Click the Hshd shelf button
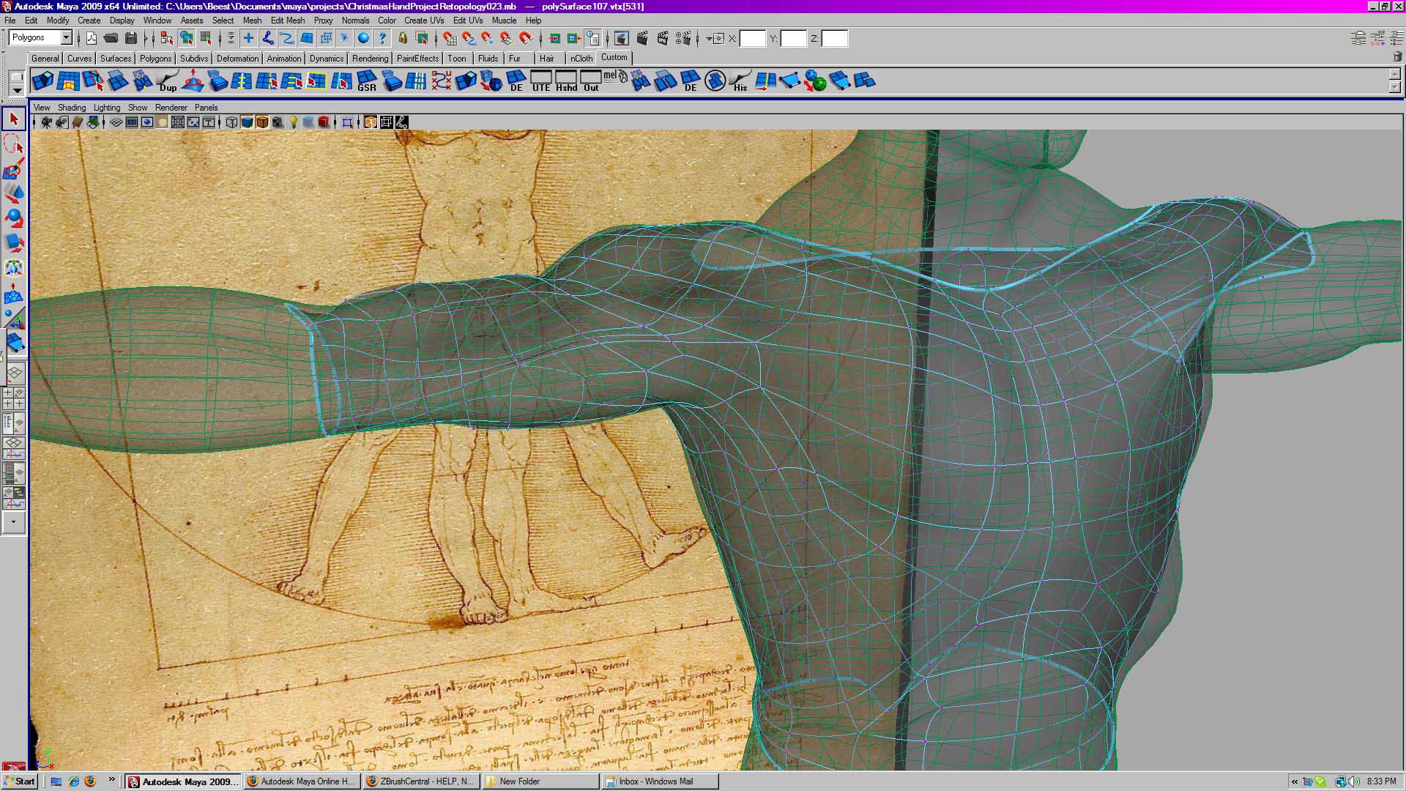Screen dimensions: 1406x791 click(x=566, y=81)
